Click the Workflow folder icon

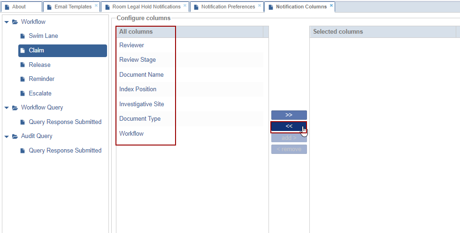[x=15, y=22]
